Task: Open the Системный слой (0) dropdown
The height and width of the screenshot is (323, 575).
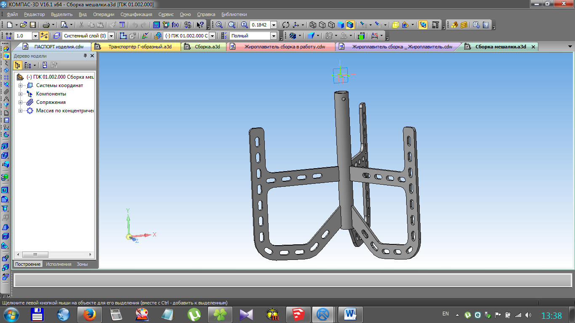Action: (x=111, y=36)
